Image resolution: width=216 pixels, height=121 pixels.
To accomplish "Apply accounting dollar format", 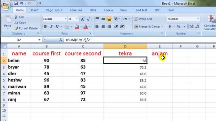I will click(x=170, y=27).
